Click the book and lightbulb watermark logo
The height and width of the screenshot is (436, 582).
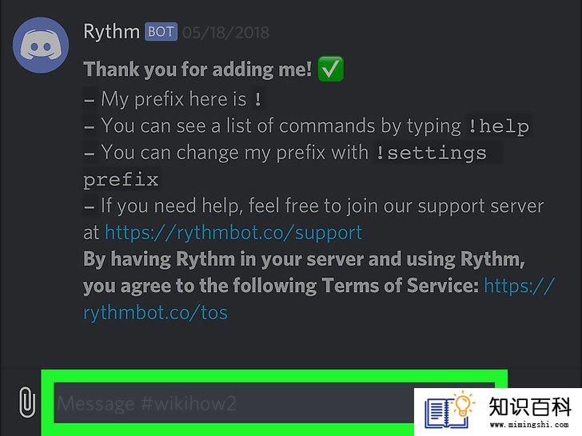(x=449, y=410)
